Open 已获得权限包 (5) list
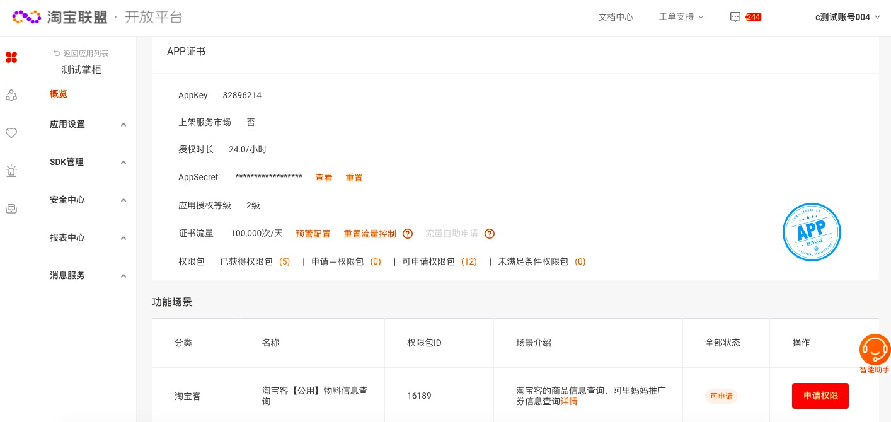This screenshot has height=422, width=891. 255,261
